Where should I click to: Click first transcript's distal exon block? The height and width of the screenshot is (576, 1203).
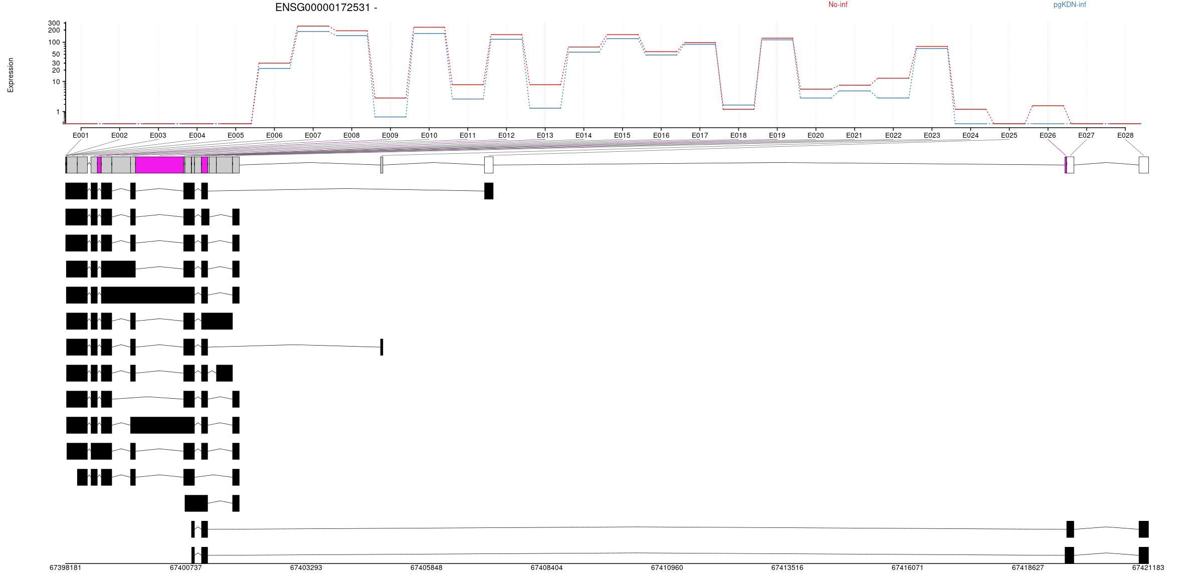point(489,191)
